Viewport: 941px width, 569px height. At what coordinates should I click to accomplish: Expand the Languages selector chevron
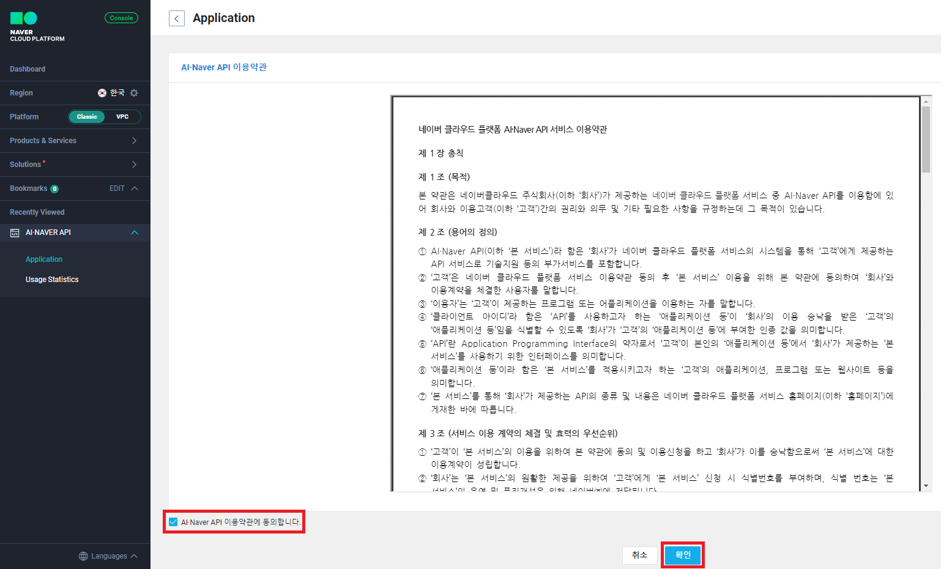tap(134, 556)
